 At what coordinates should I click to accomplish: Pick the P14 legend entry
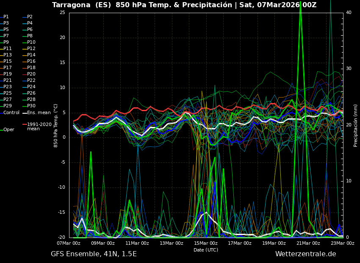click(31, 55)
